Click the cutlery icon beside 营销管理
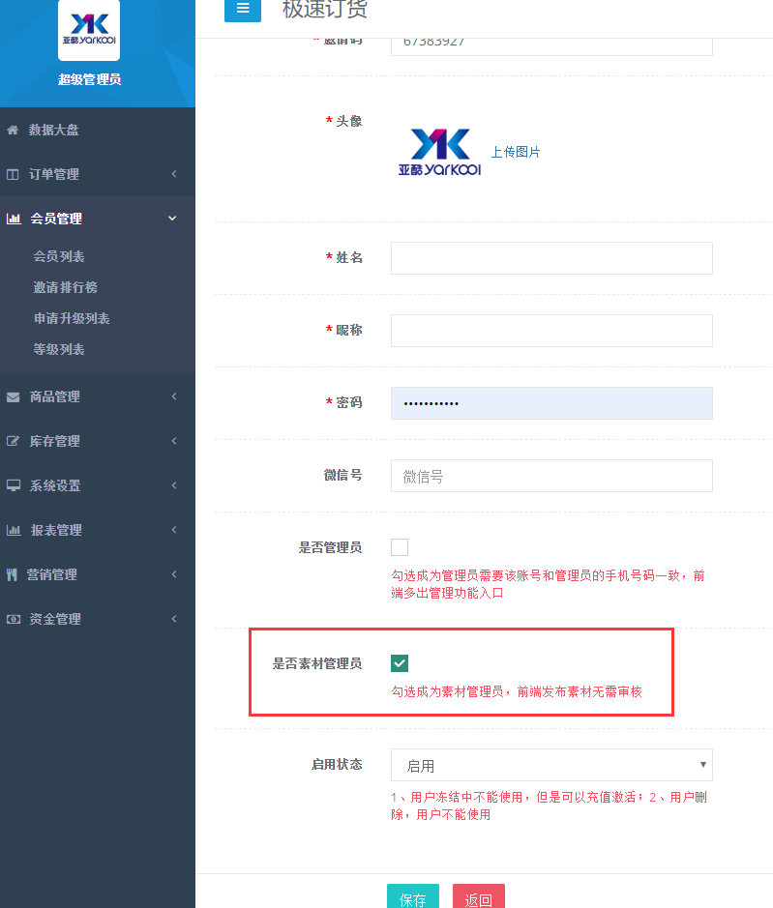Screen dimensions: 773x908 pyautogui.click(x=12, y=574)
